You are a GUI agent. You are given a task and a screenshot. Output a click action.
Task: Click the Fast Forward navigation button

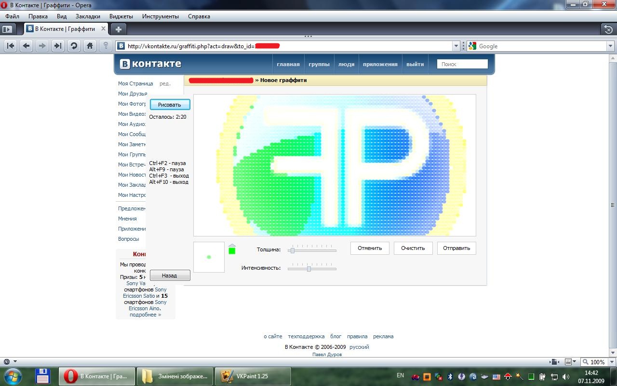[x=58, y=46]
